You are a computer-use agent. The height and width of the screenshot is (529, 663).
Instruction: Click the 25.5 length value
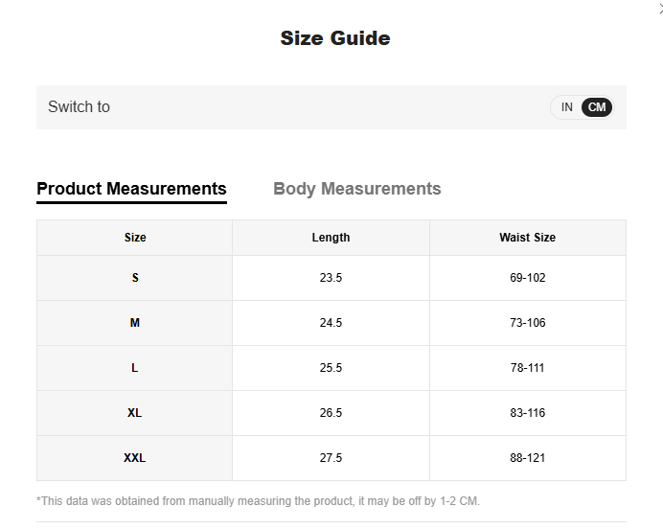[331, 368]
